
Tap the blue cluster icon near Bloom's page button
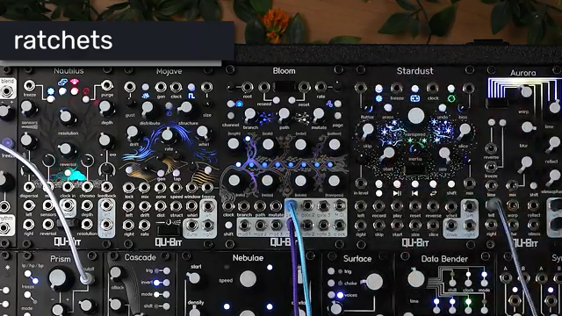click(329, 104)
